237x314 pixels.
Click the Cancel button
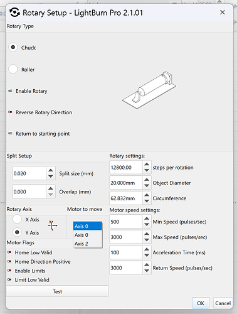coord(223,303)
